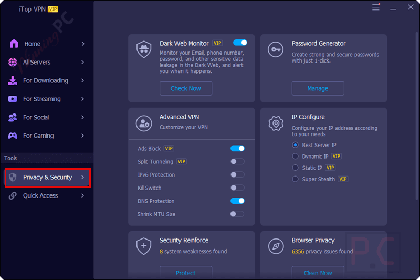420x280 pixels.
Task: Turn on the Kill Switch toggle
Action: 237,188
